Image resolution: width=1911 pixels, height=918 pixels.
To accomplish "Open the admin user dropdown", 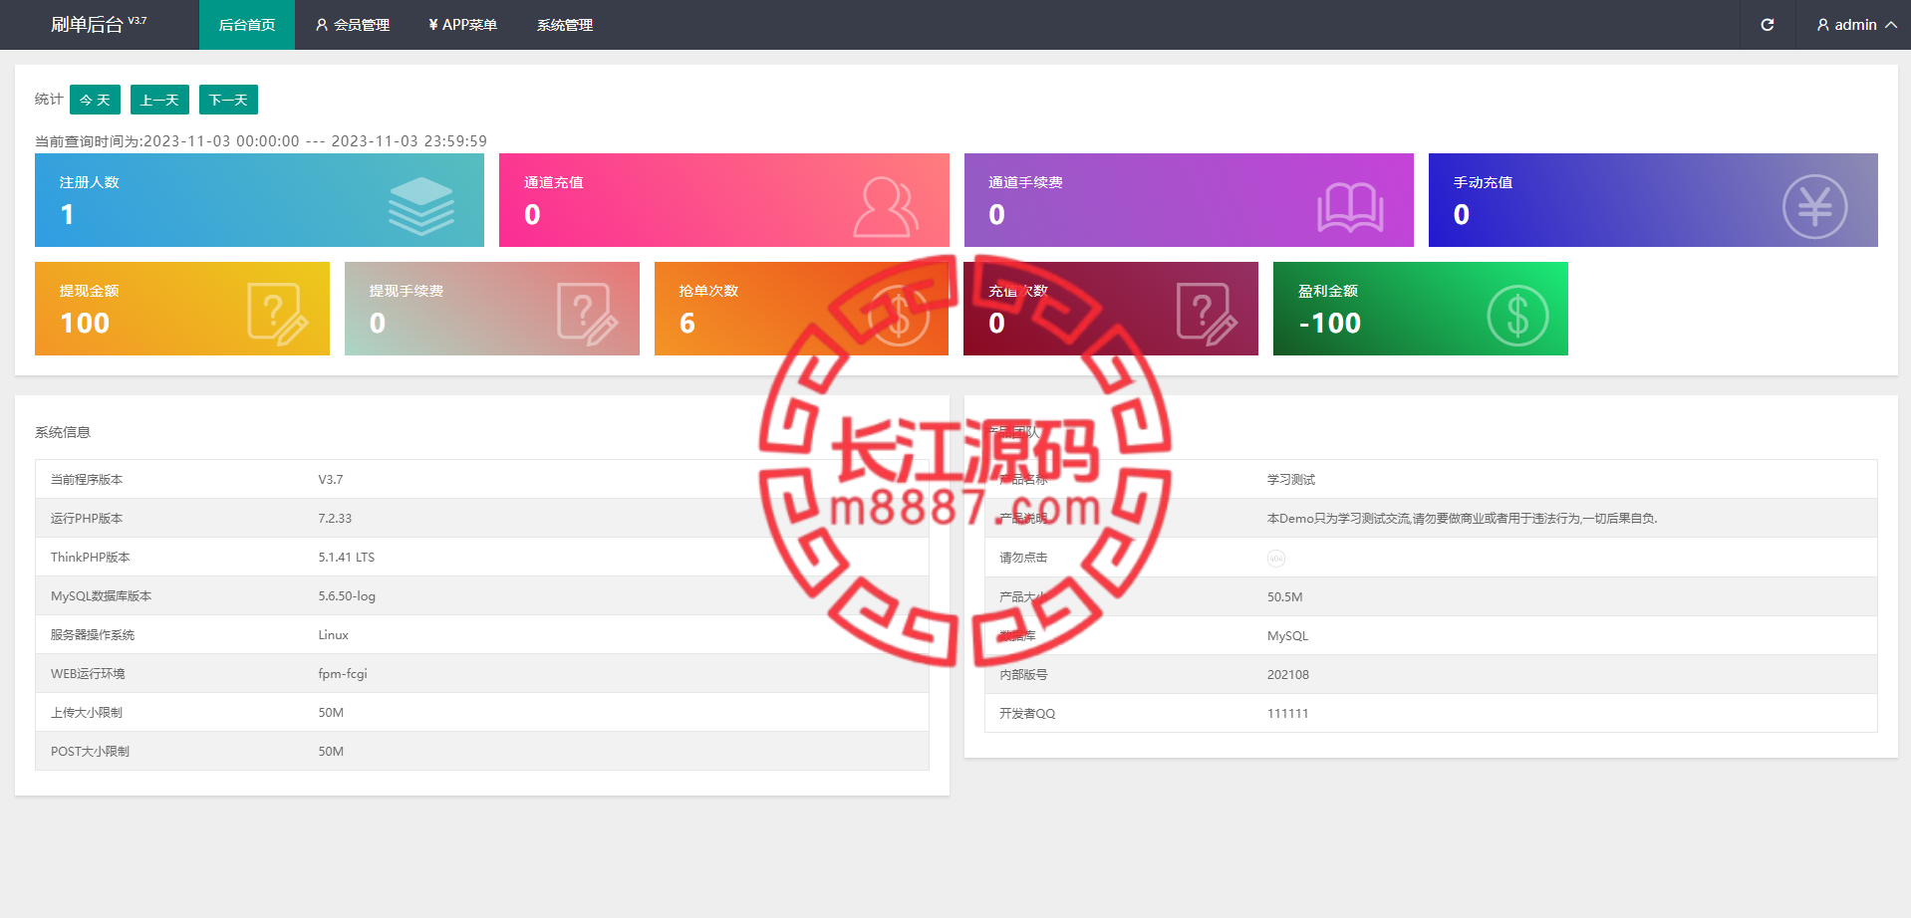I will point(1856,25).
